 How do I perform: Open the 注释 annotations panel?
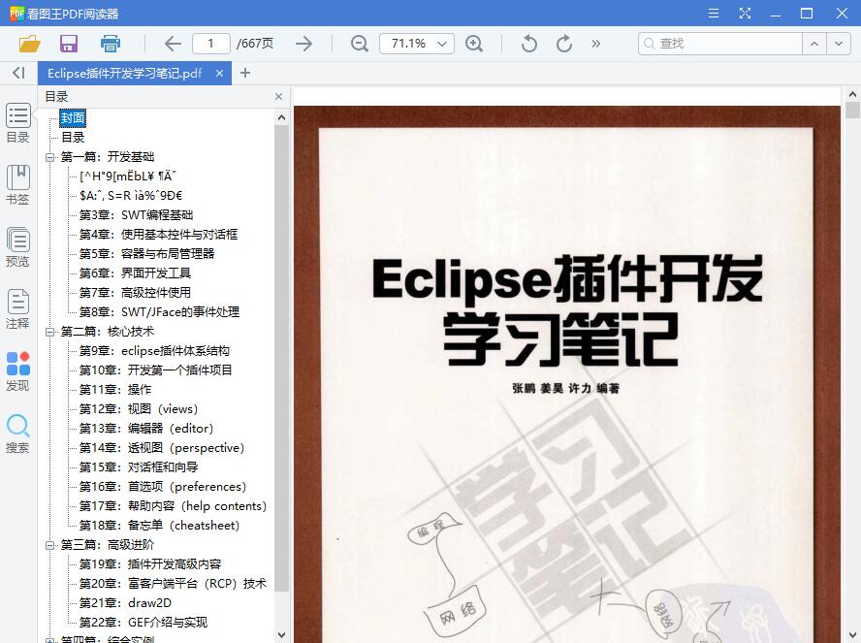17,309
